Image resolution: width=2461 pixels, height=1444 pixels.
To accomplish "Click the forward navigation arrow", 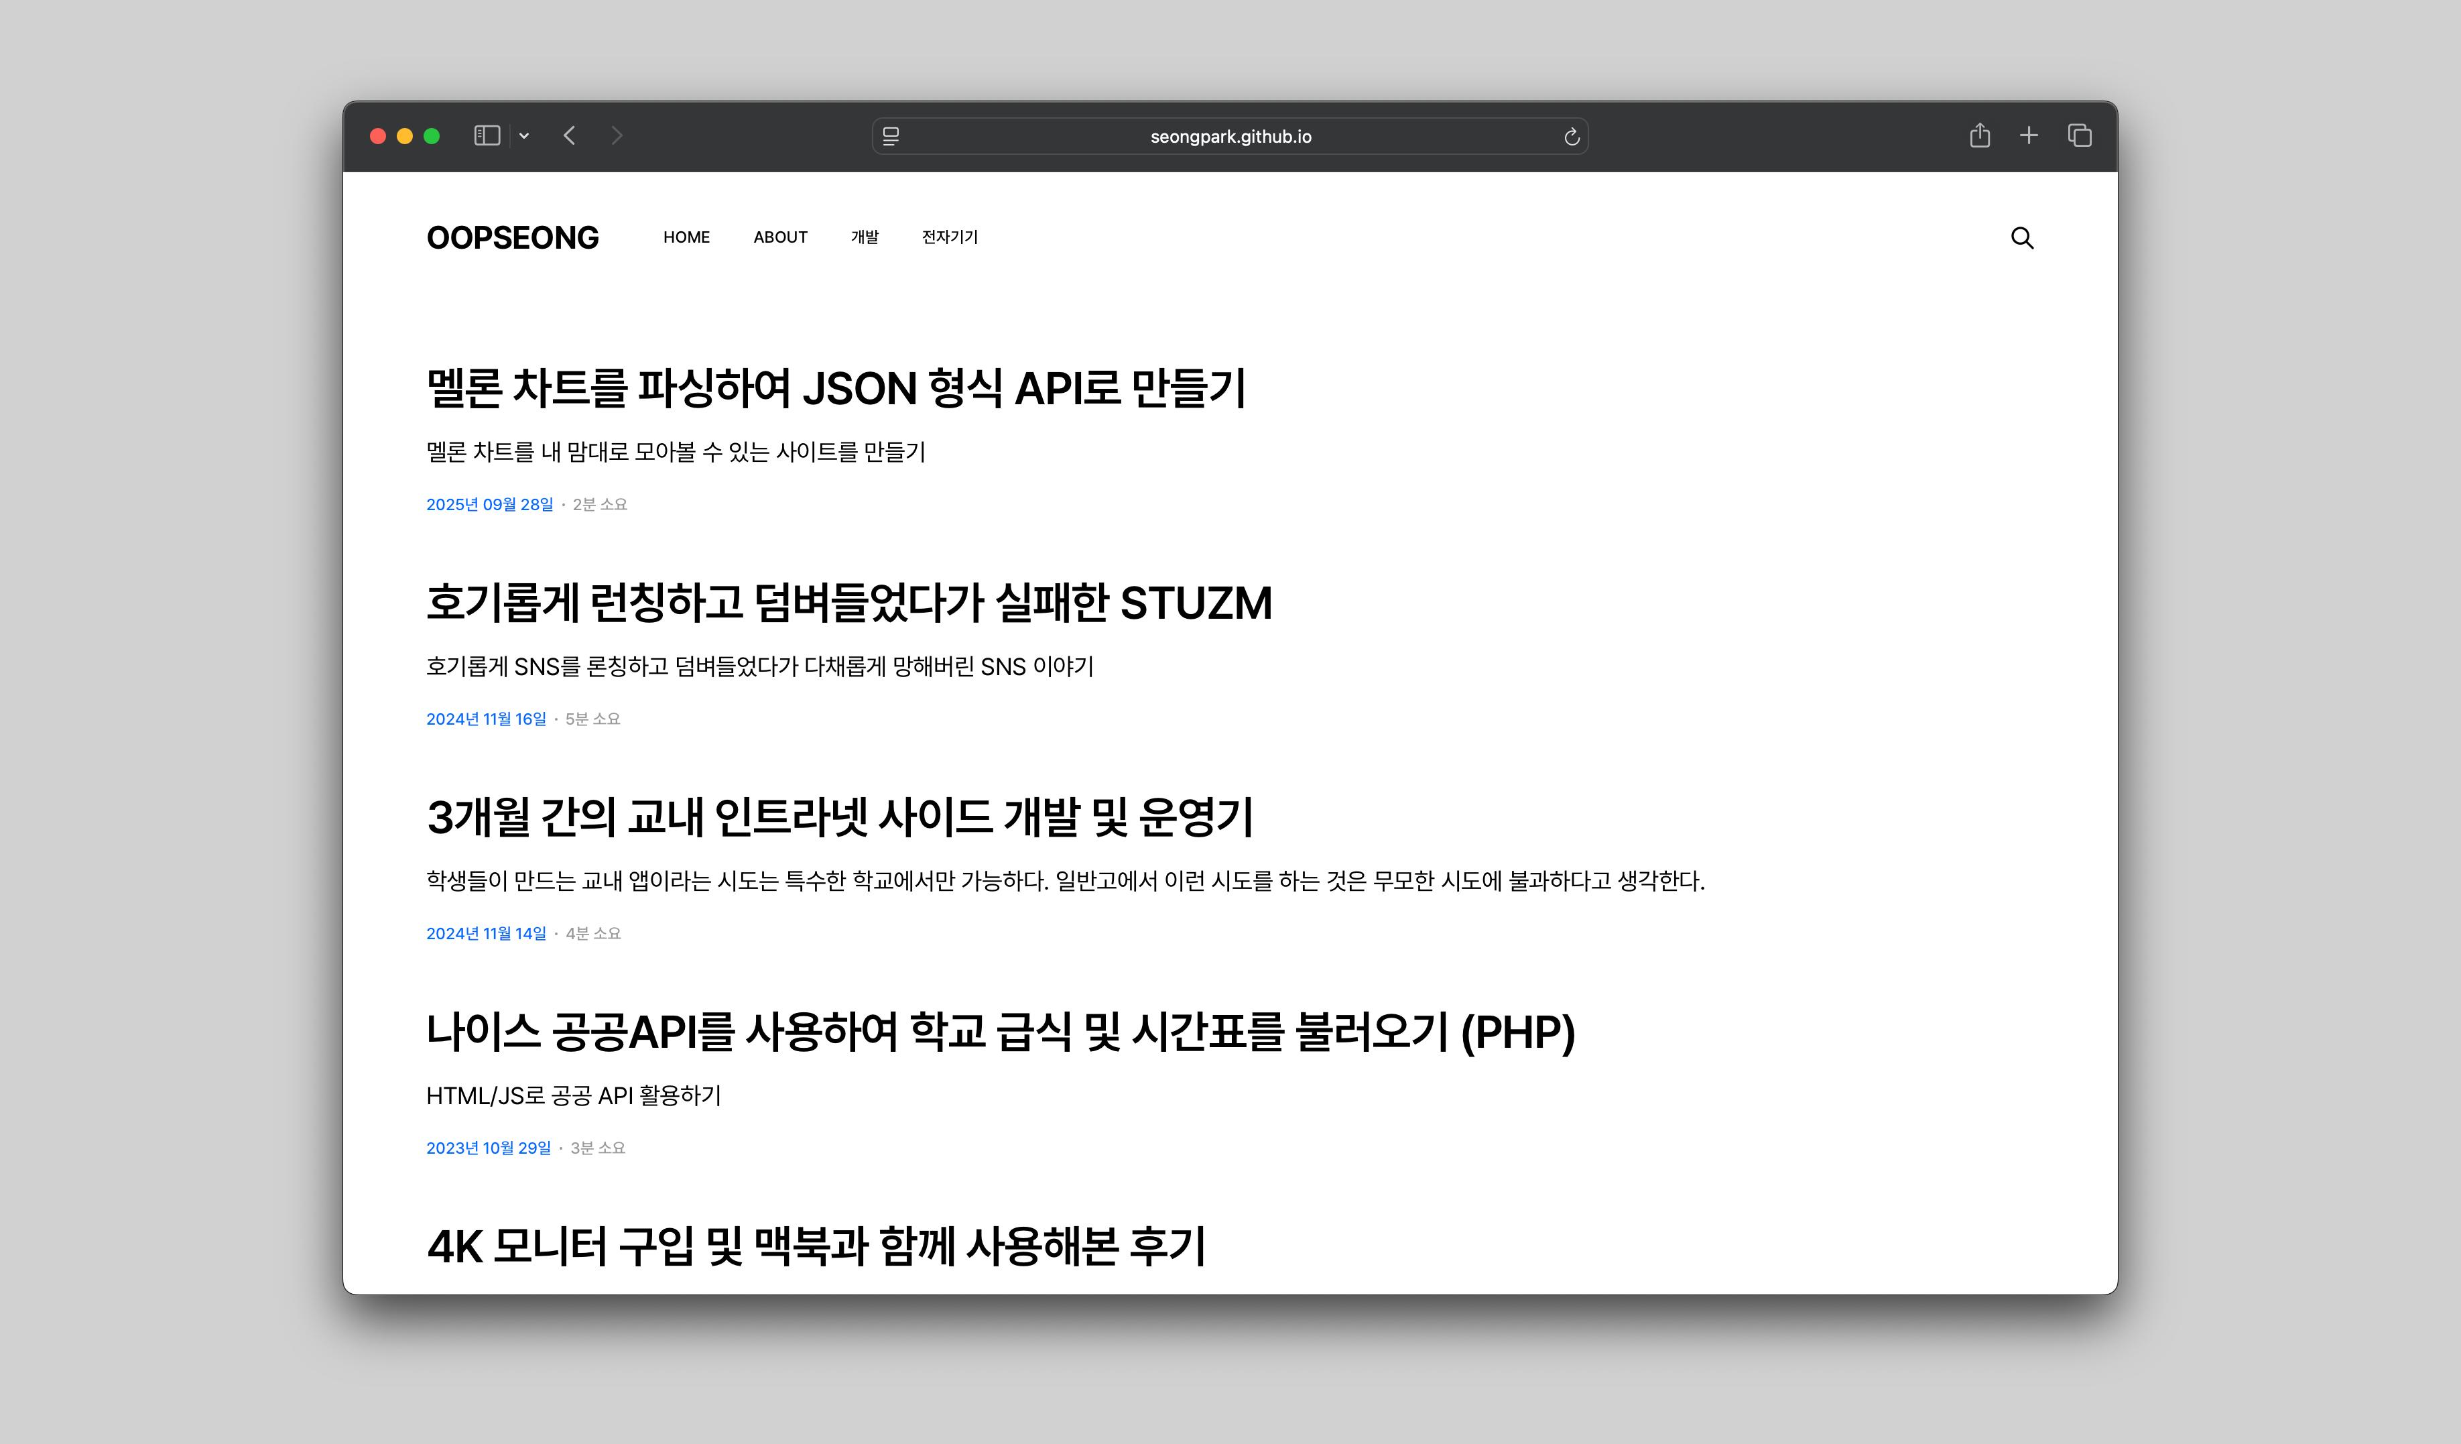I will click(x=616, y=136).
